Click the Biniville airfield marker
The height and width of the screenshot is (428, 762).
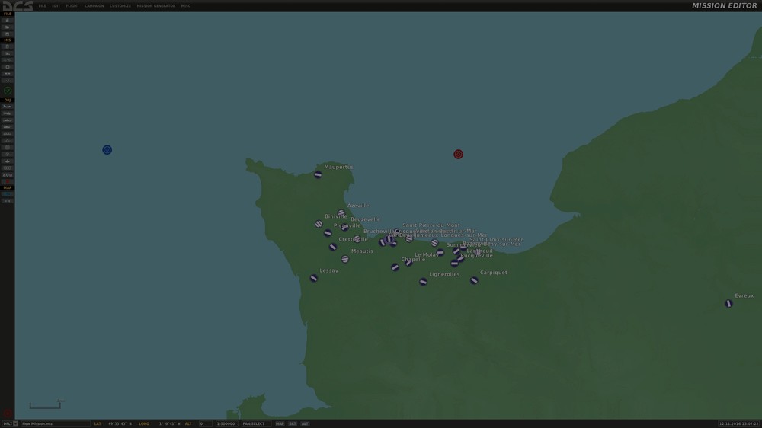319,224
